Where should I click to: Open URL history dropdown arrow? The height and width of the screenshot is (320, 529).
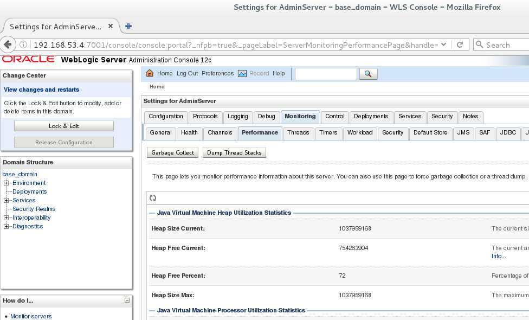coord(444,44)
